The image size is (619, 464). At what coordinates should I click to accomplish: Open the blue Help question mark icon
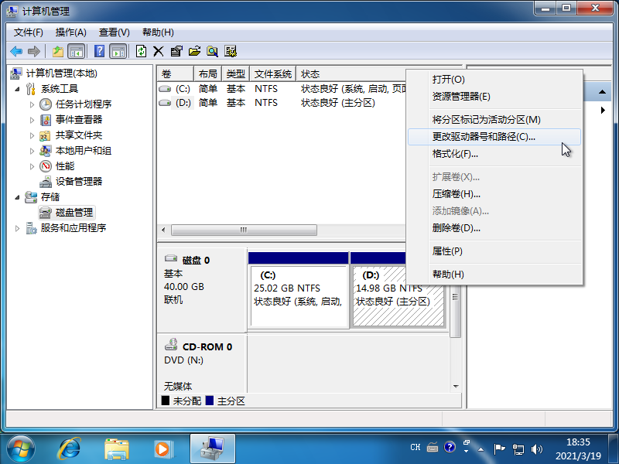click(x=100, y=51)
